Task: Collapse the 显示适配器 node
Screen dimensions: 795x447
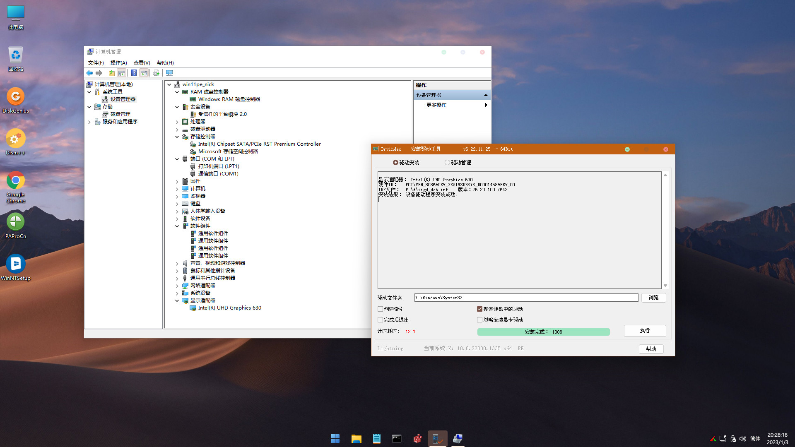Action: pyautogui.click(x=177, y=300)
